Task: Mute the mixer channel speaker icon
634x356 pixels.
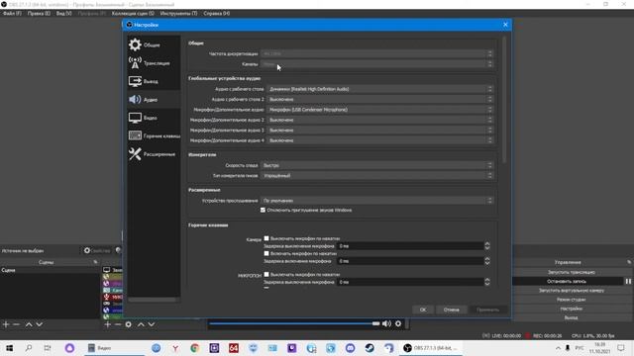Action: click(386, 323)
